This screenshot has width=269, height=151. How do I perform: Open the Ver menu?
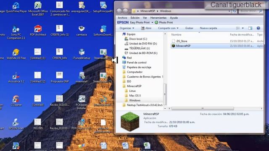(x=145, y=18)
